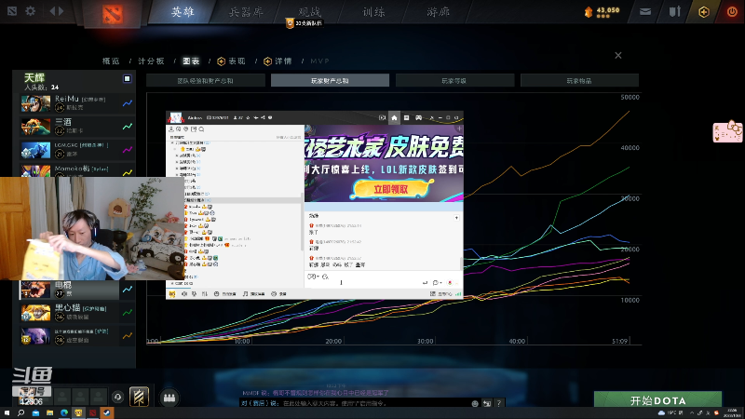Image resolution: width=745 pixels, height=419 pixels.
Task: Go back with the left navigation arrow
Action: (52, 10)
